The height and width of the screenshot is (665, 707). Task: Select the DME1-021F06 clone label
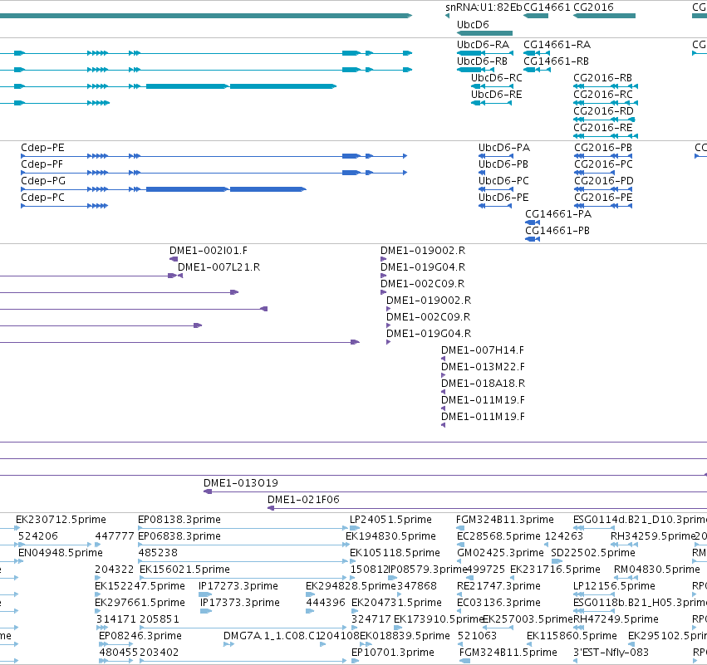303,500
